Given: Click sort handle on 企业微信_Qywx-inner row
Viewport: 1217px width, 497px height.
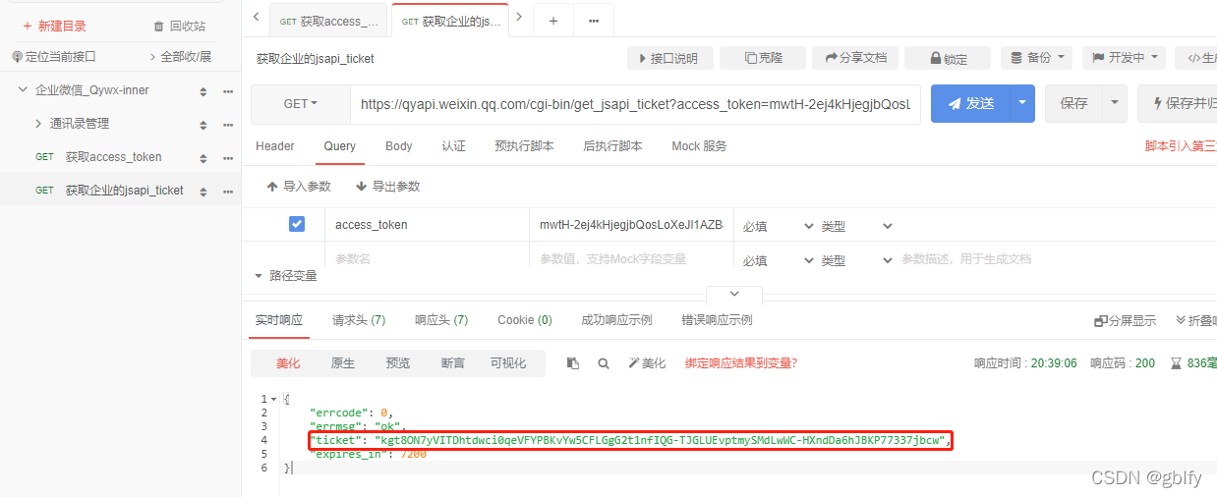Looking at the screenshot, I should tap(203, 91).
